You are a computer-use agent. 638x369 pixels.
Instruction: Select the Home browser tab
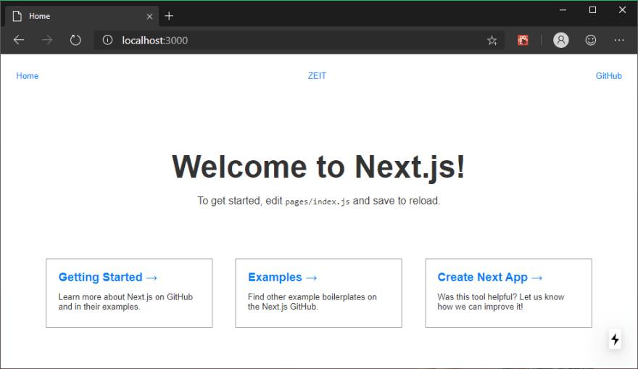[x=81, y=16]
